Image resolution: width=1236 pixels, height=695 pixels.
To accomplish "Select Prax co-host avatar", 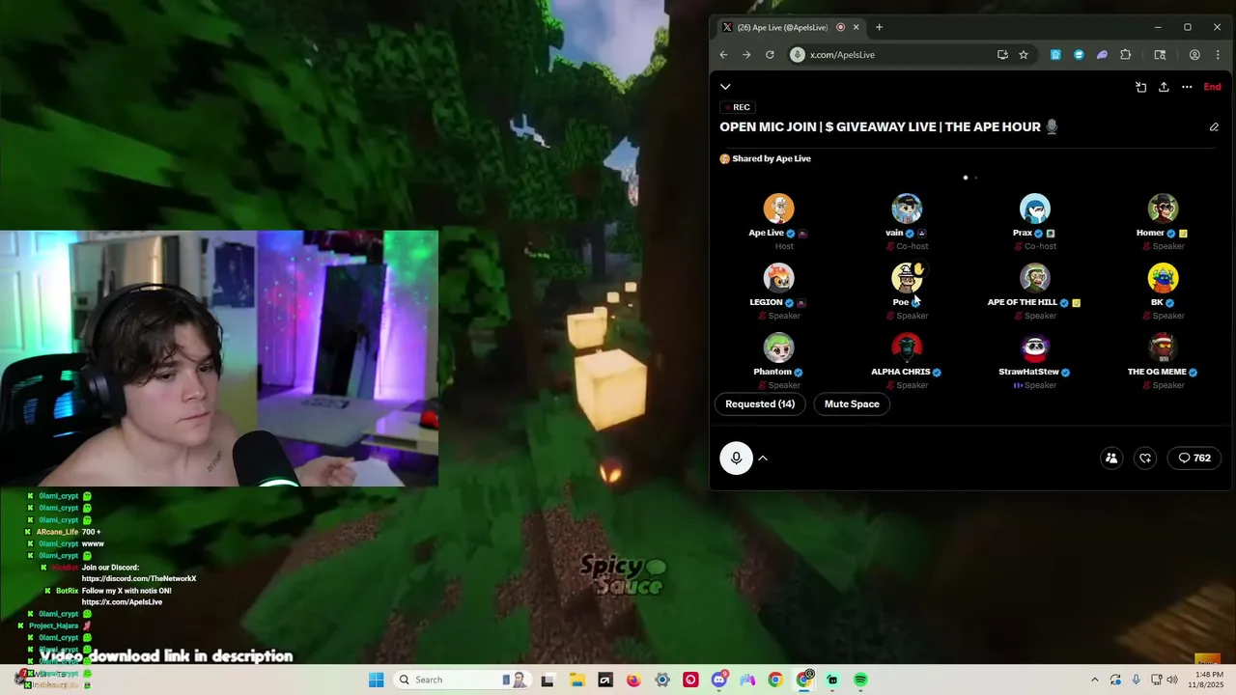I will click(x=1035, y=208).
